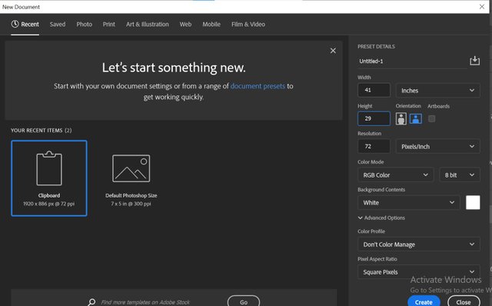Click the Untitled-1 document name field

tap(412, 62)
